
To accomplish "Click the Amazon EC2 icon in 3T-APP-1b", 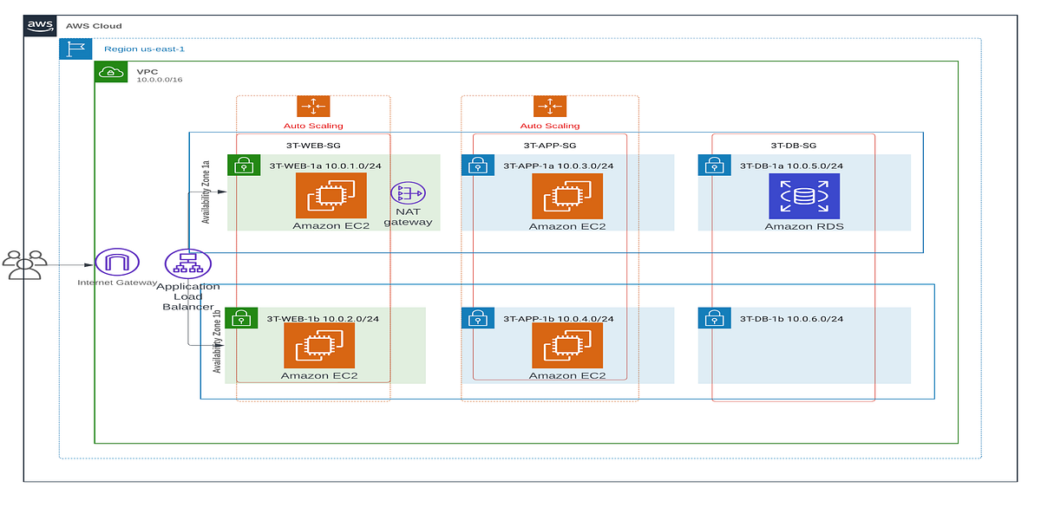I will tap(568, 346).
